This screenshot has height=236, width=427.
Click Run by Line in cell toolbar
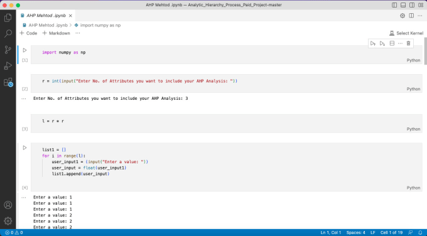tap(373, 43)
